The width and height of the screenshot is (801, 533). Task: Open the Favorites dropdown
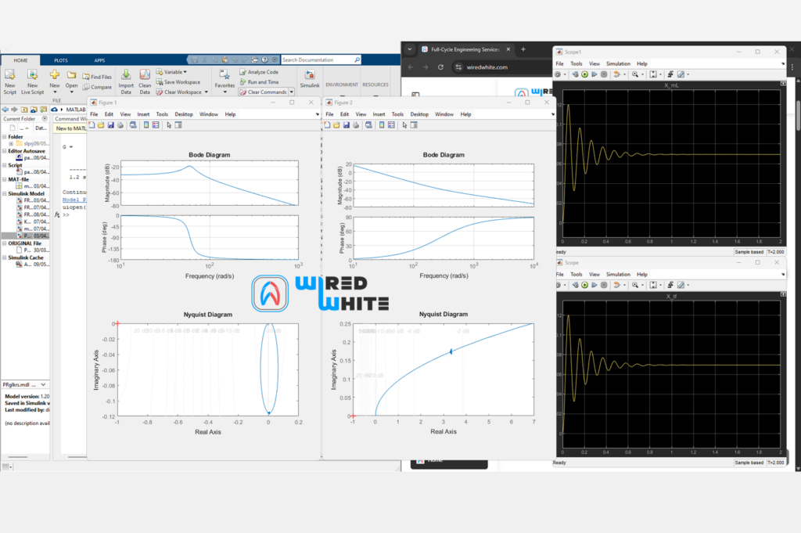pos(224,81)
